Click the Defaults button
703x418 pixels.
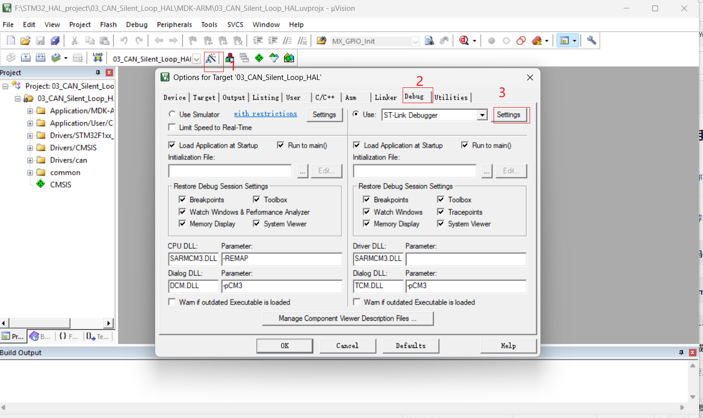pyautogui.click(x=411, y=346)
